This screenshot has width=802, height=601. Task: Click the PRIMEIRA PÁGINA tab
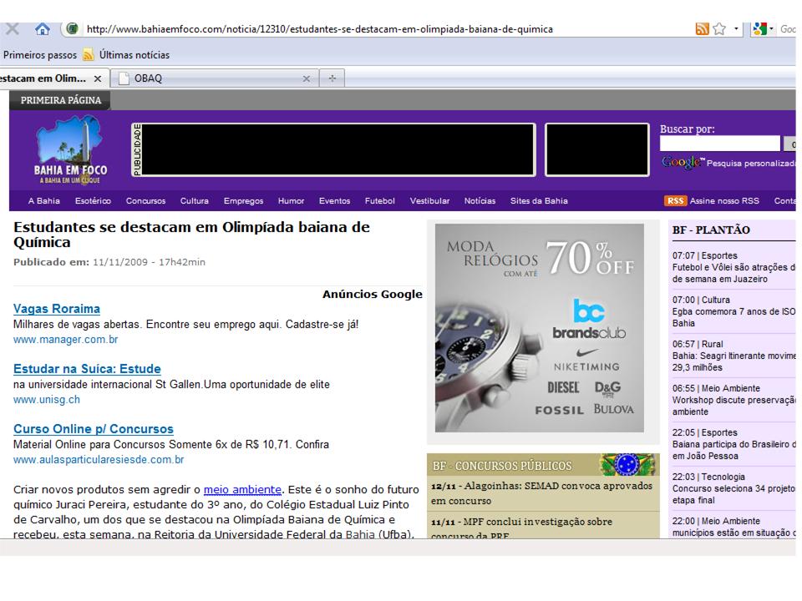pyautogui.click(x=61, y=100)
